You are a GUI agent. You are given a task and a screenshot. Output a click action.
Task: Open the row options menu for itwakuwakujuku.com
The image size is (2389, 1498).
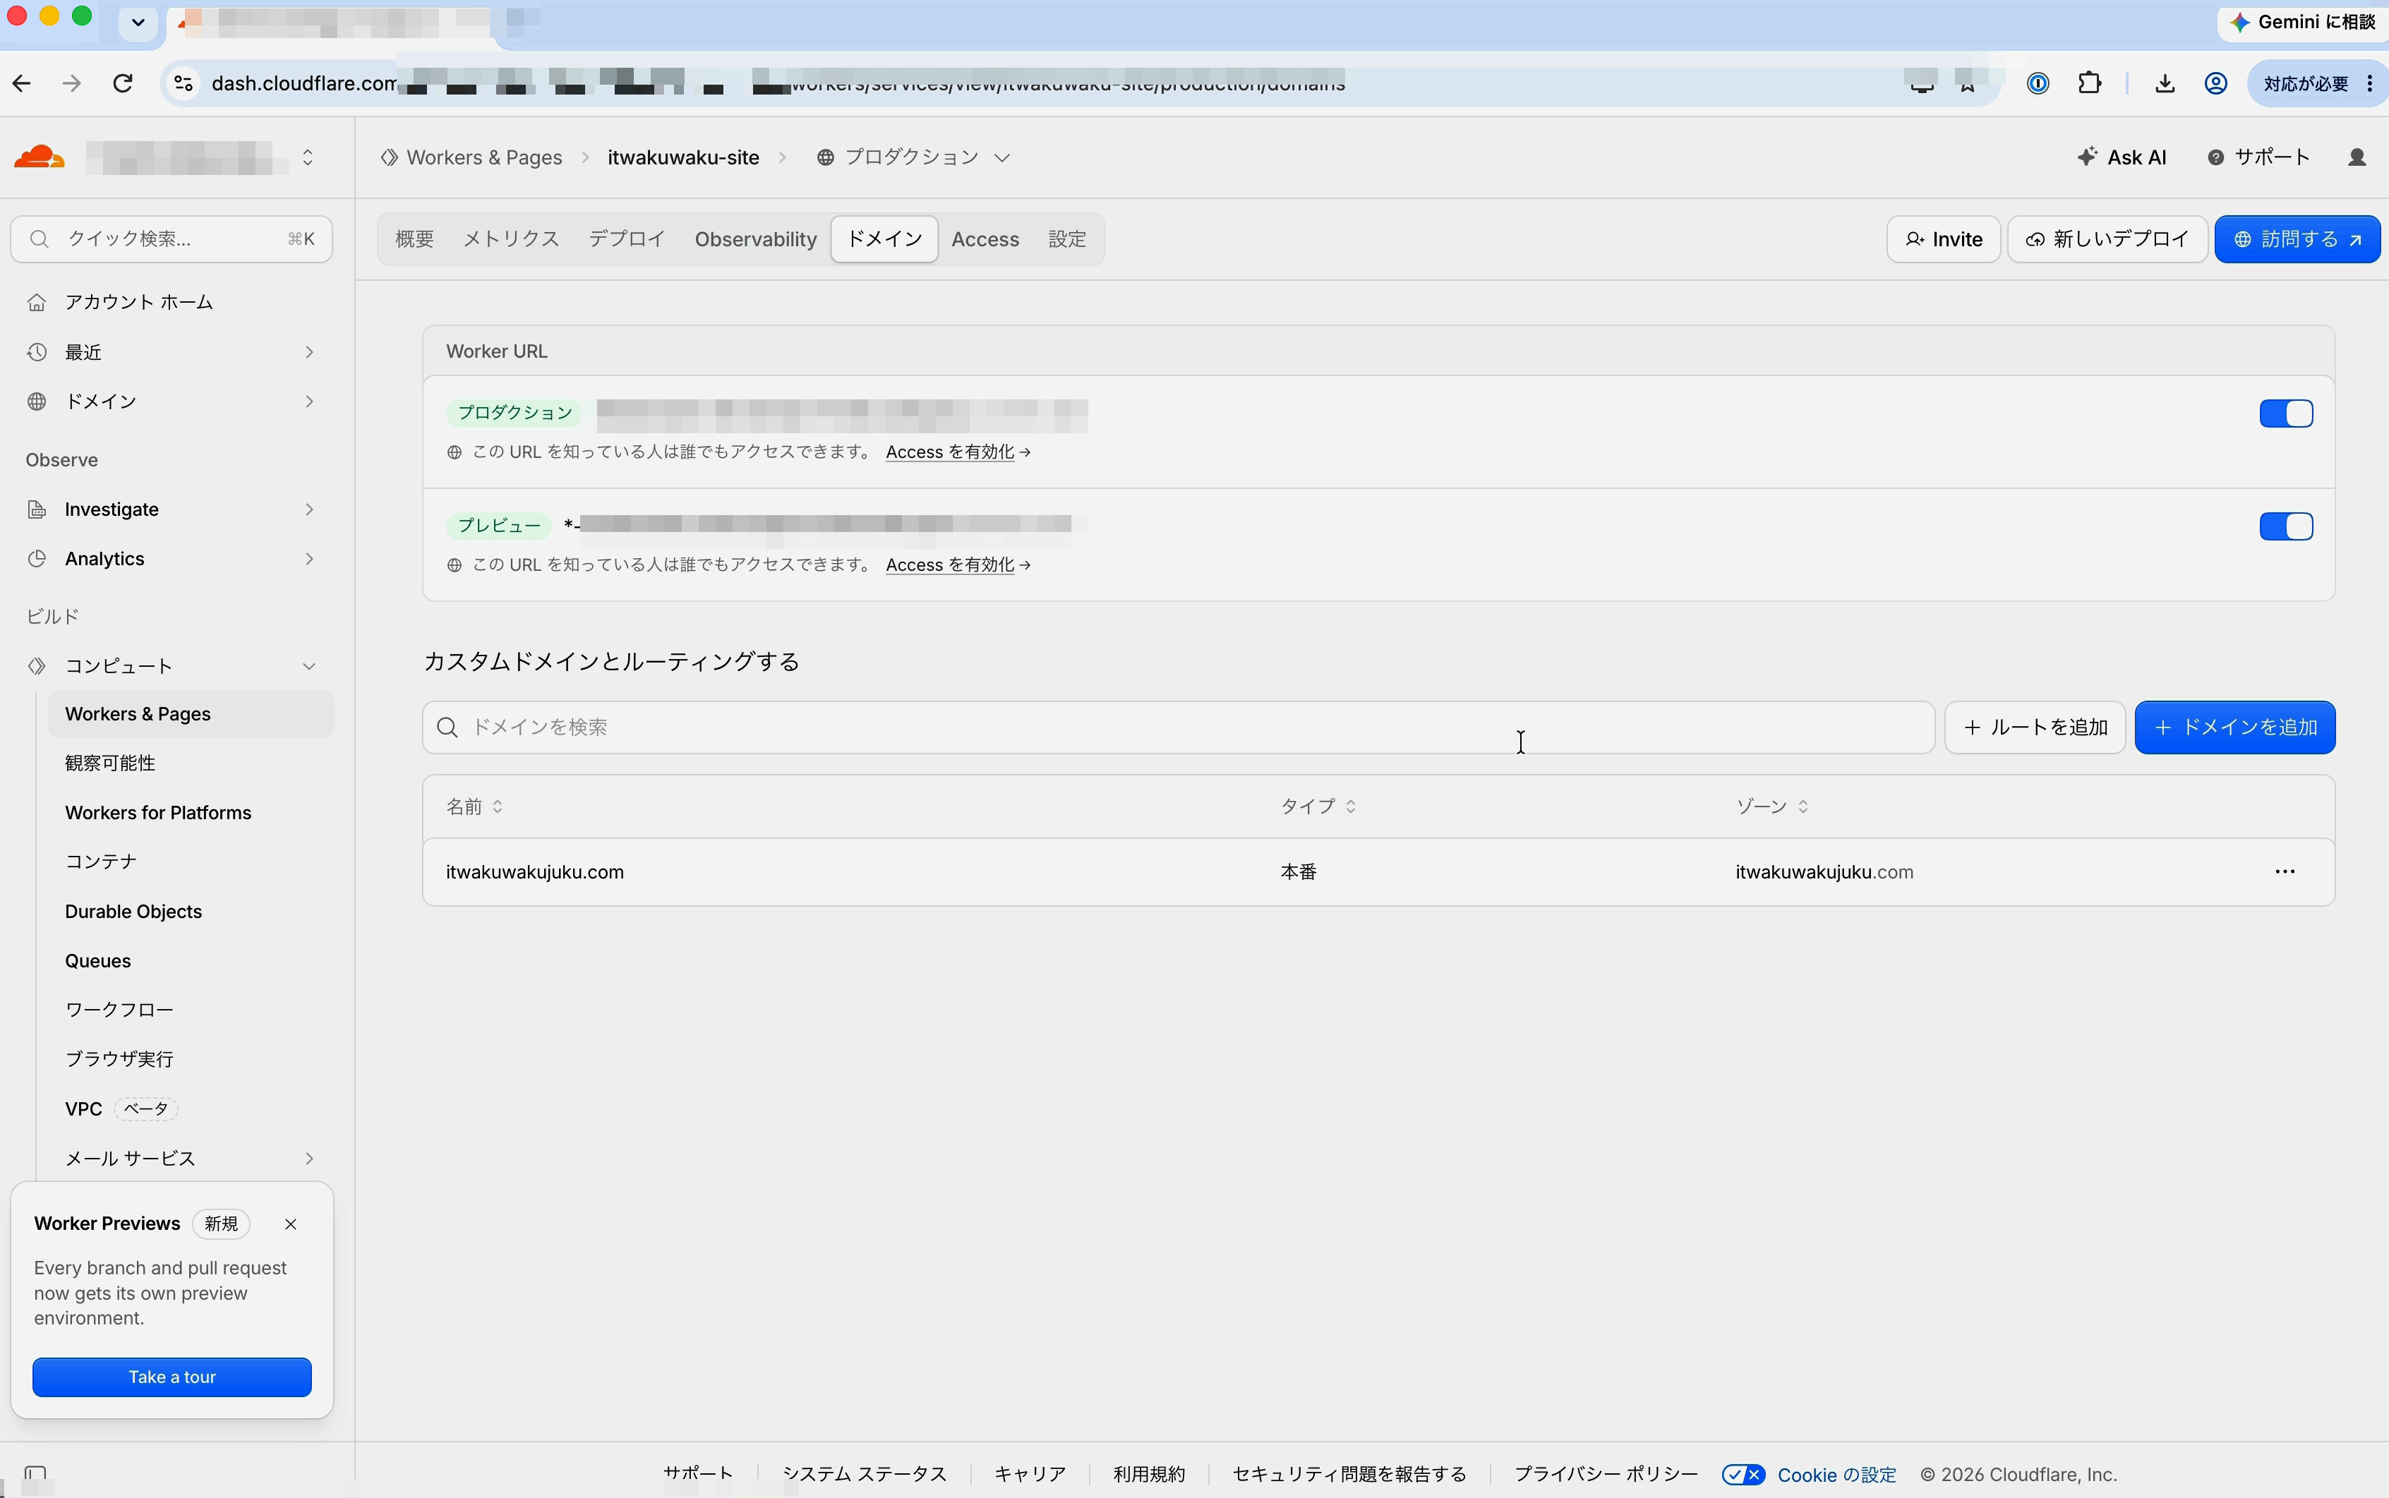(2285, 872)
